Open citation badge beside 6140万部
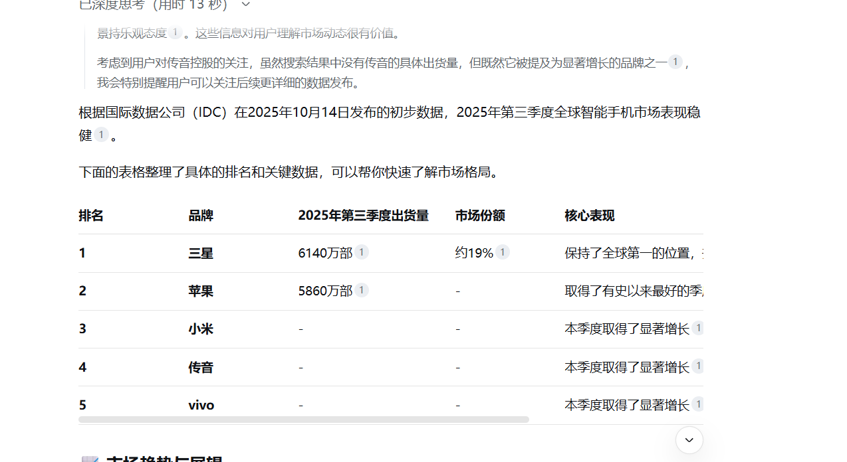The image size is (847, 462). 362,252
